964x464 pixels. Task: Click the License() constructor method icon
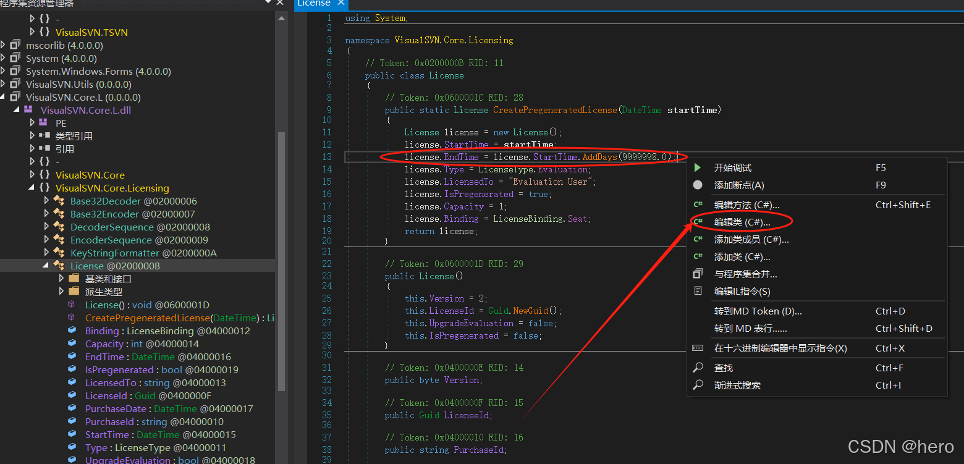tap(72, 305)
